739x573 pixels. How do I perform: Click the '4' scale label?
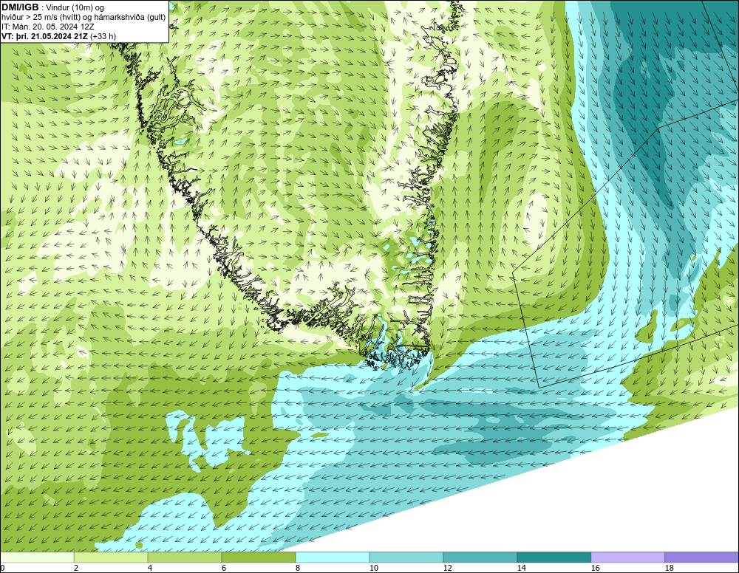point(150,568)
